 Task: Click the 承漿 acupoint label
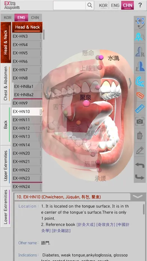coord(100,178)
